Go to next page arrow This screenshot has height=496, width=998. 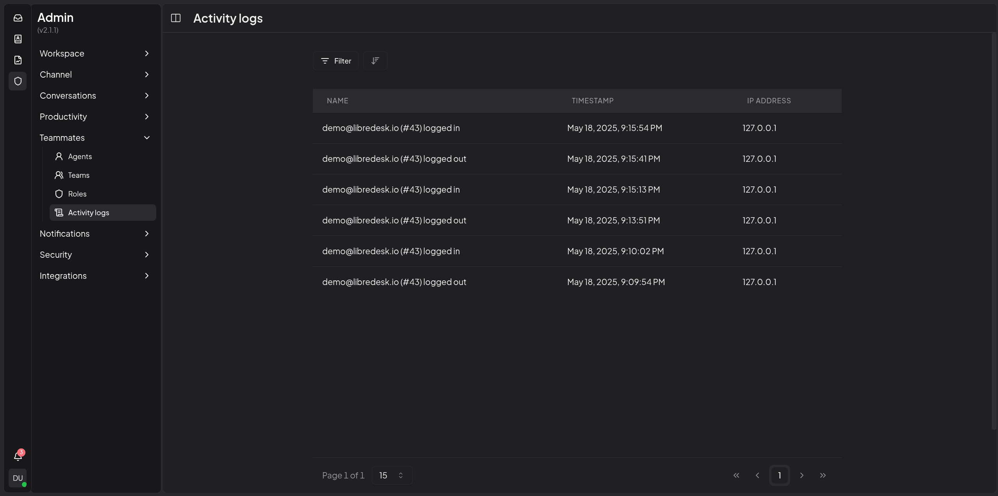[x=802, y=475]
